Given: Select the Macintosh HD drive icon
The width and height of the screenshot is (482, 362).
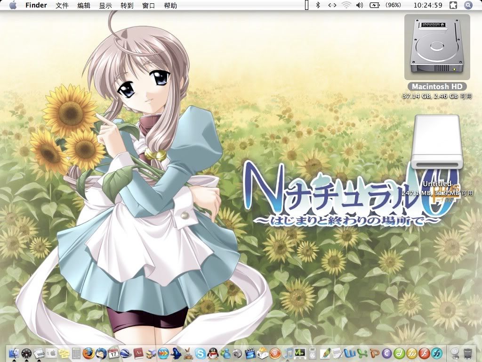Looking at the screenshot, I should (437, 47).
